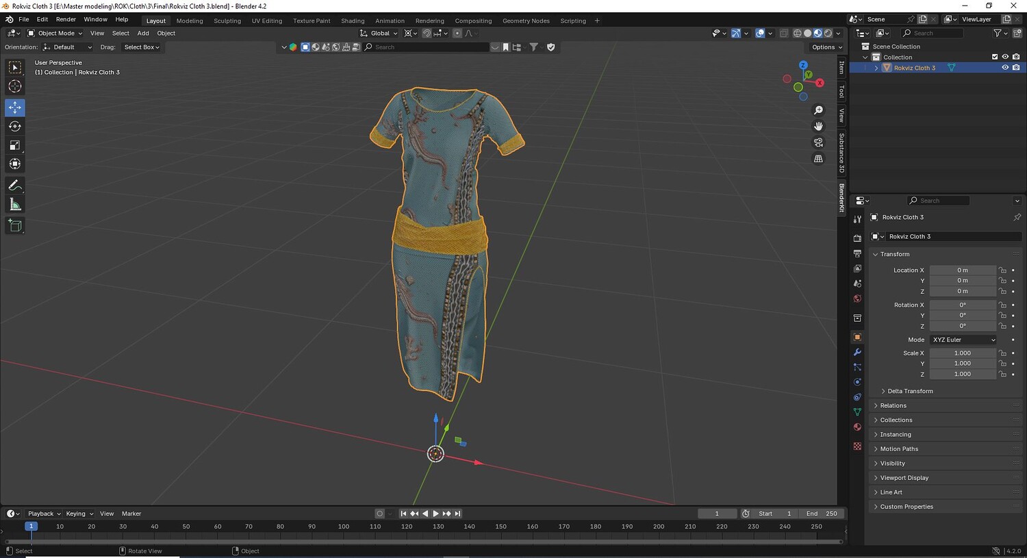Click the outliner Search field

pyautogui.click(x=933, y=33)
